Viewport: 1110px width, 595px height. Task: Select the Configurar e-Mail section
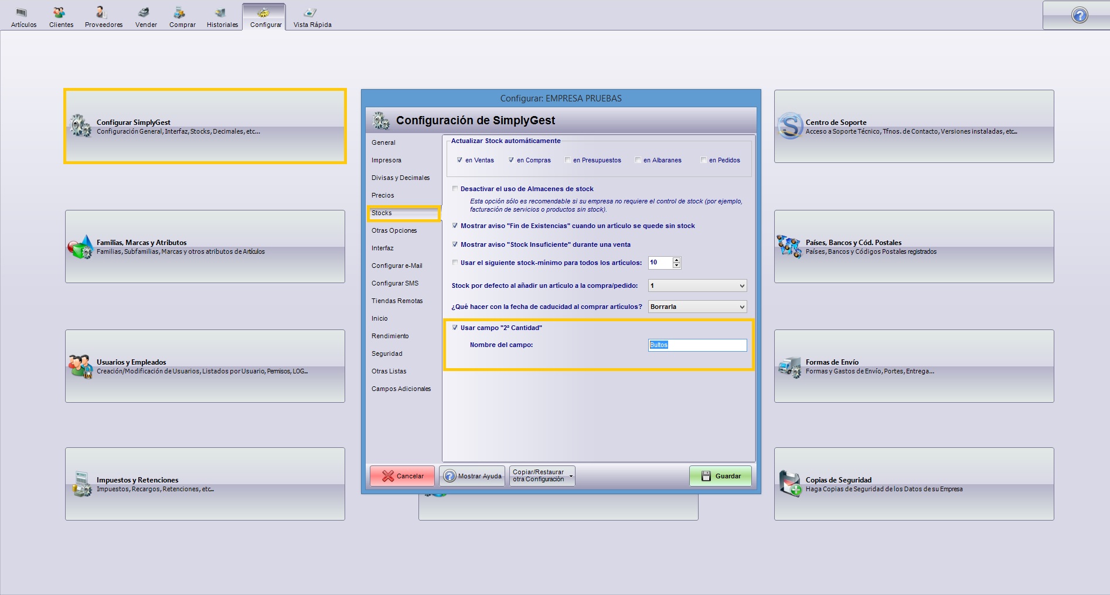point(397,266)
